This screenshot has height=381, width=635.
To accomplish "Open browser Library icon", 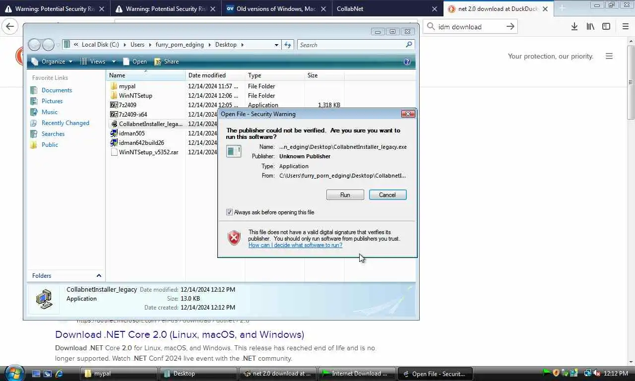I will pos(590,27).
